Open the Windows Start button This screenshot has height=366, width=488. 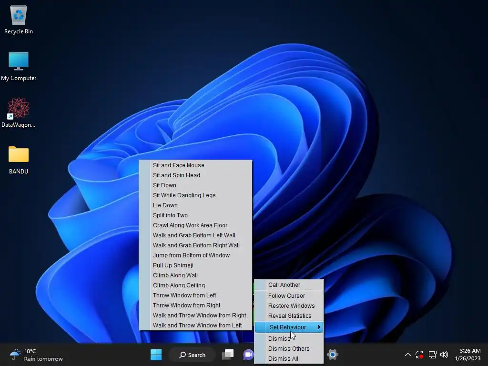click(x=156, y=355)
